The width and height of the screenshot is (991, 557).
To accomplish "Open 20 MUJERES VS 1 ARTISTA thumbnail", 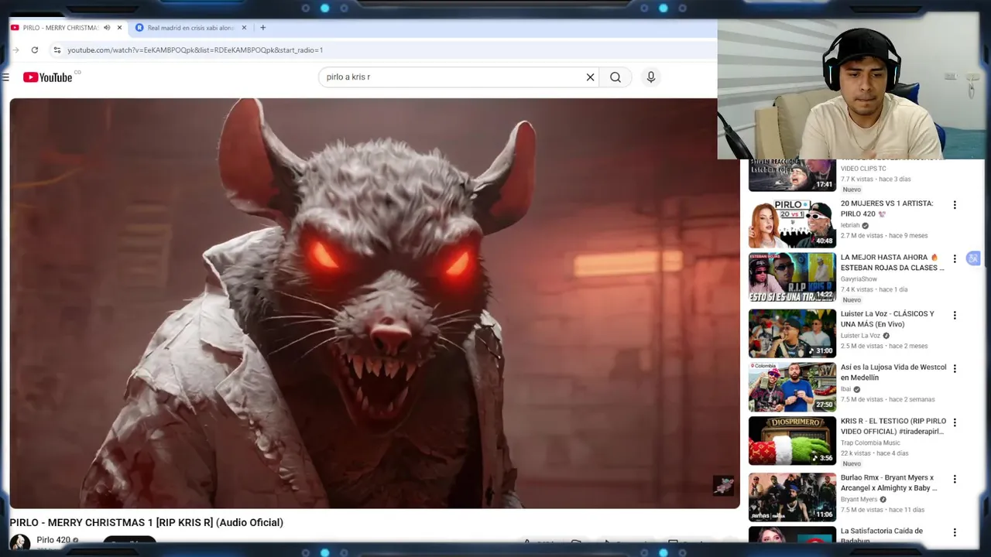I will (792, 224).
